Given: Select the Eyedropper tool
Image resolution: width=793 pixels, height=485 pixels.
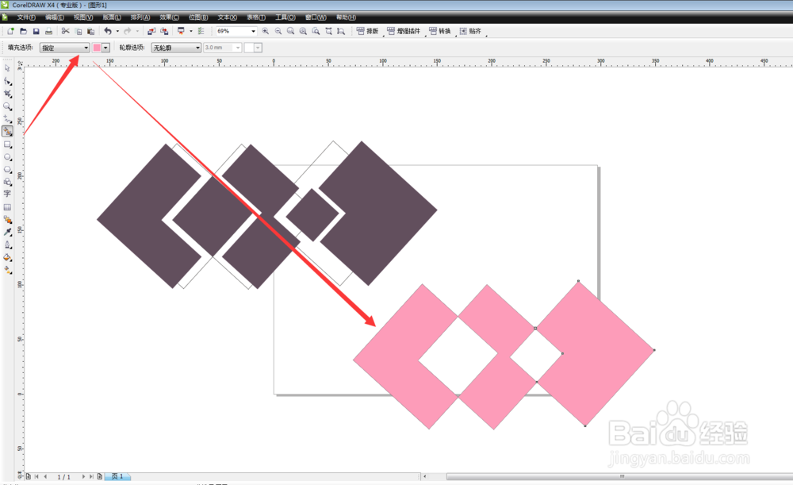Looking at the screenshot, I should 7,233.
